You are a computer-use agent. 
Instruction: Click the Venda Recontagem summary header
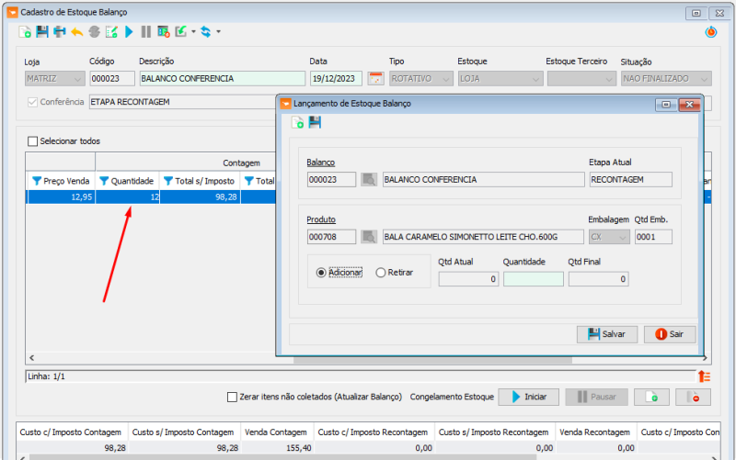click(594, 432)
